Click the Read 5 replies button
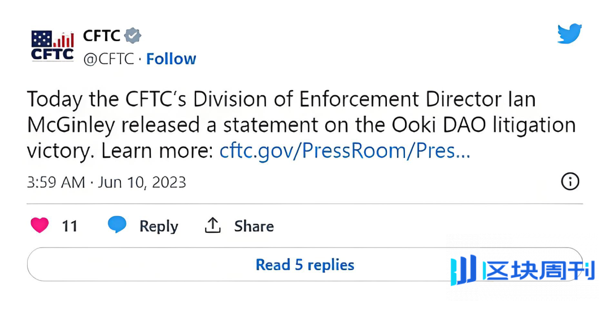 305,265
